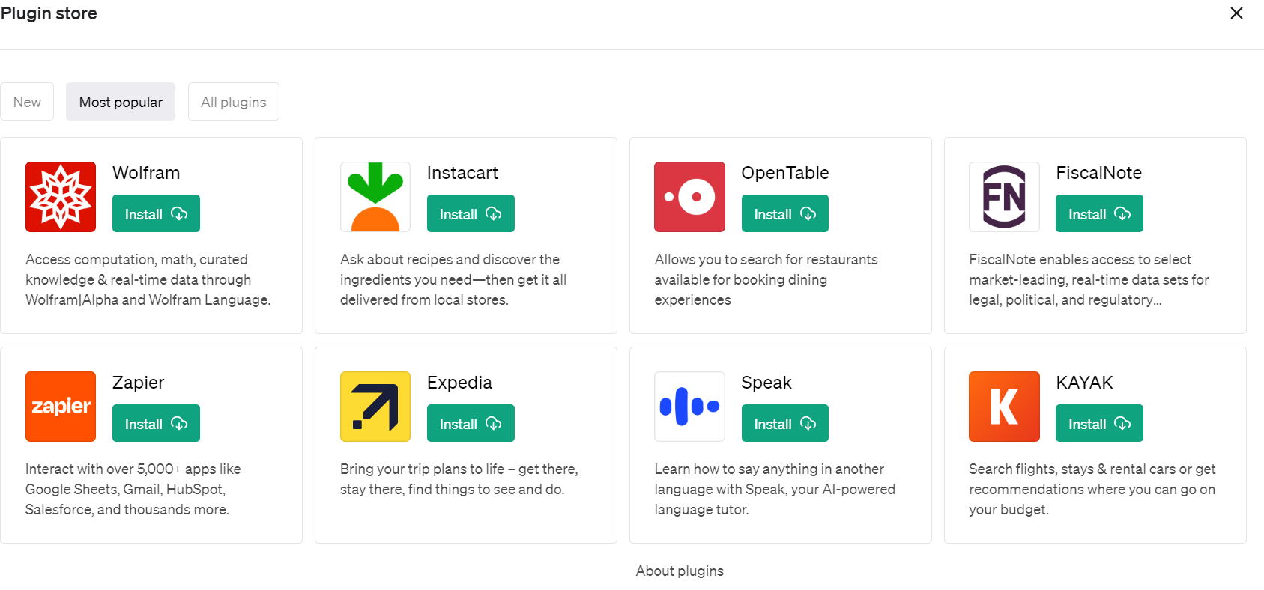Close the Plugin store dialog
This screenshot has height=590, width=1264.
click(x=1236, y=13)
